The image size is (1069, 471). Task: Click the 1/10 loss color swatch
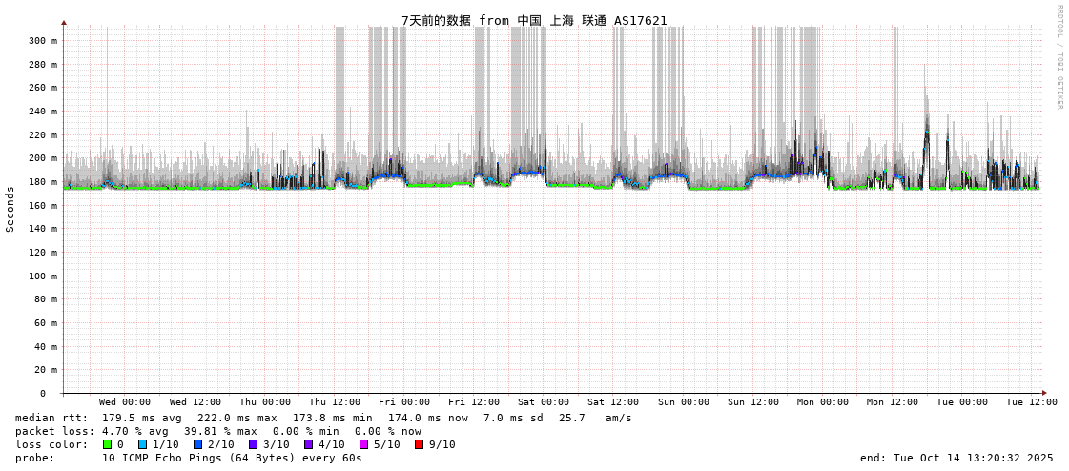143,444
